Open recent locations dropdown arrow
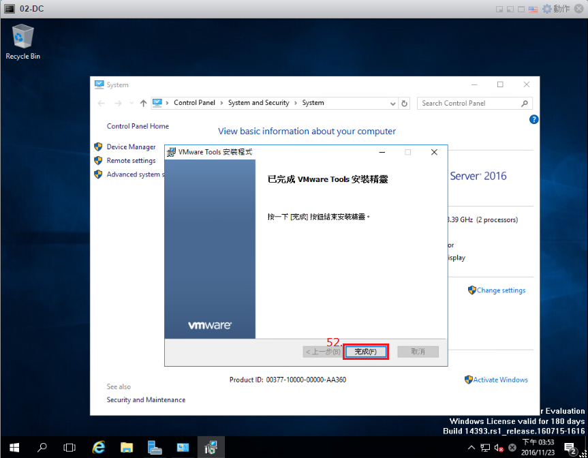588x458 pixels. tap(131, 103)
